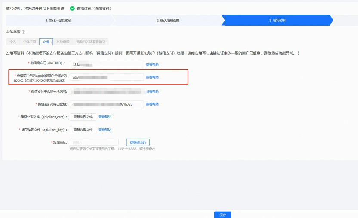
Task: Go to step 1. 主体一致性校验
Action: click(x=59, y=21)
